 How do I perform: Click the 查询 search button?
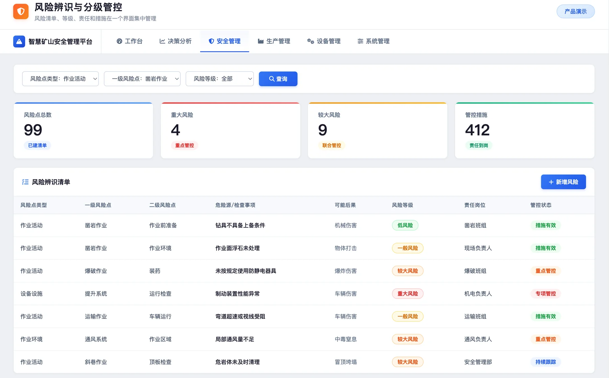pos(278,79)
